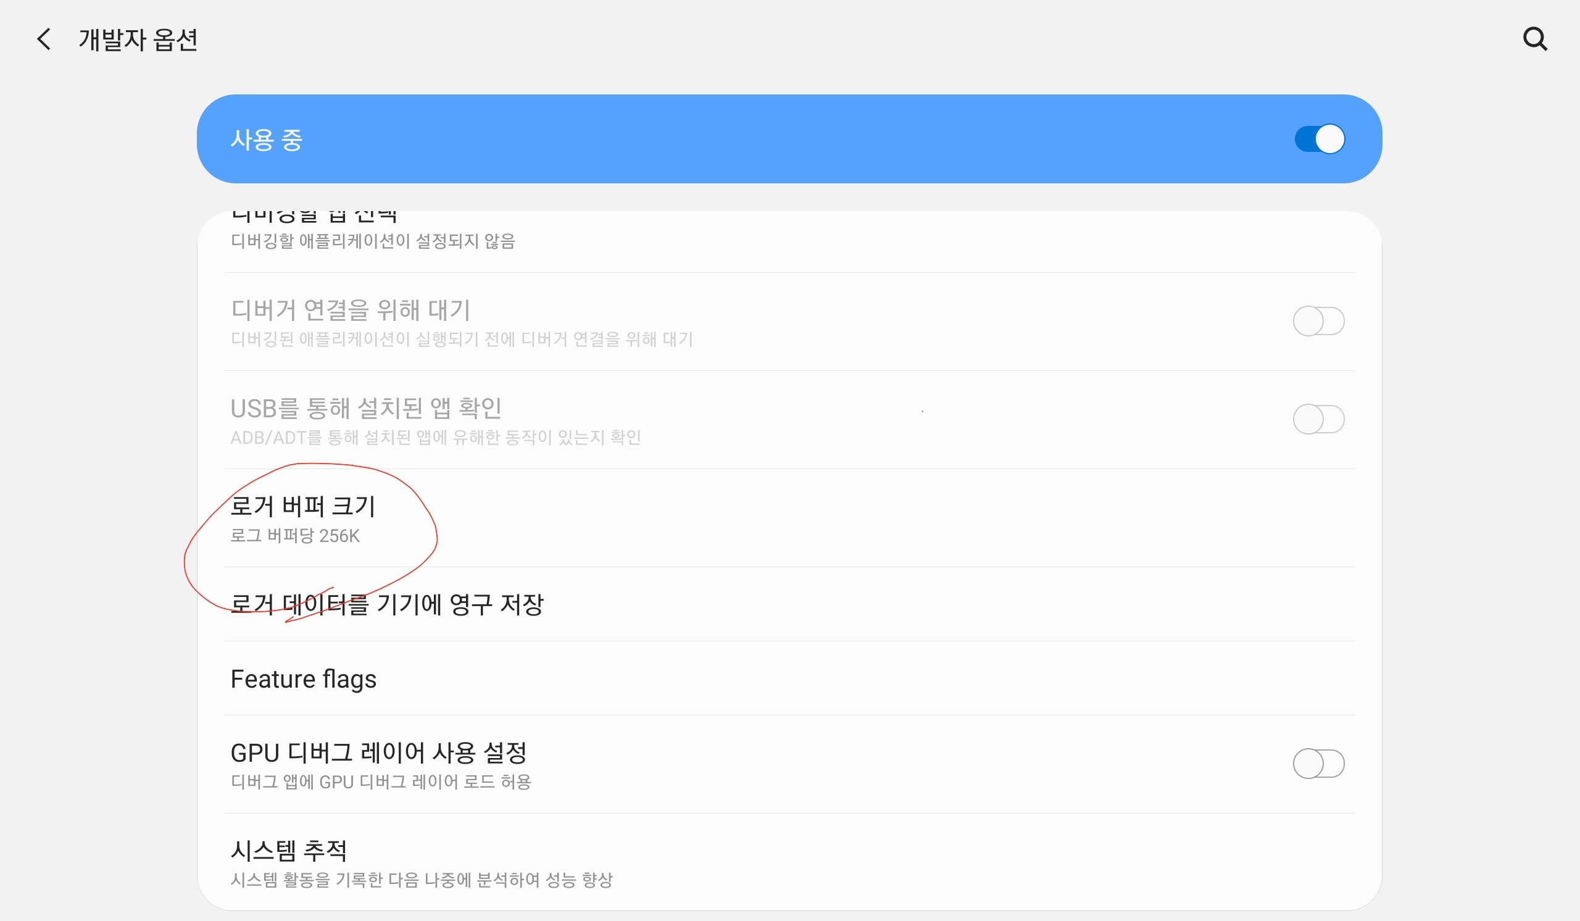This screenshot has width=1580, height=921.
Task: Click the 개발자 옵션 page title
Action: (x=138, y=40)
